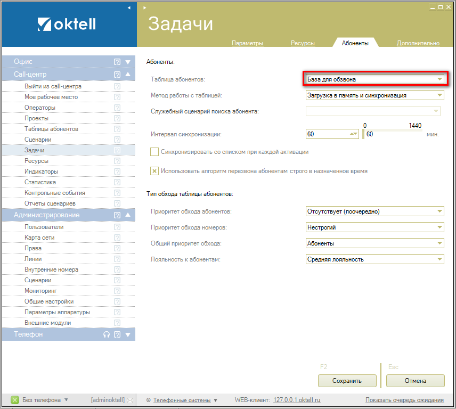Switch to the Параметры tab
The height and width of the screenshot is (409, 456).
(248, 43)
